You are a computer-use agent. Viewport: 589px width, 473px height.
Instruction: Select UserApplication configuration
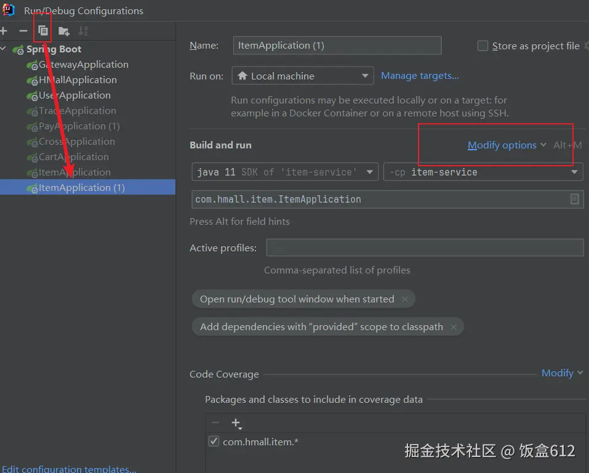(x=74, y=95)
